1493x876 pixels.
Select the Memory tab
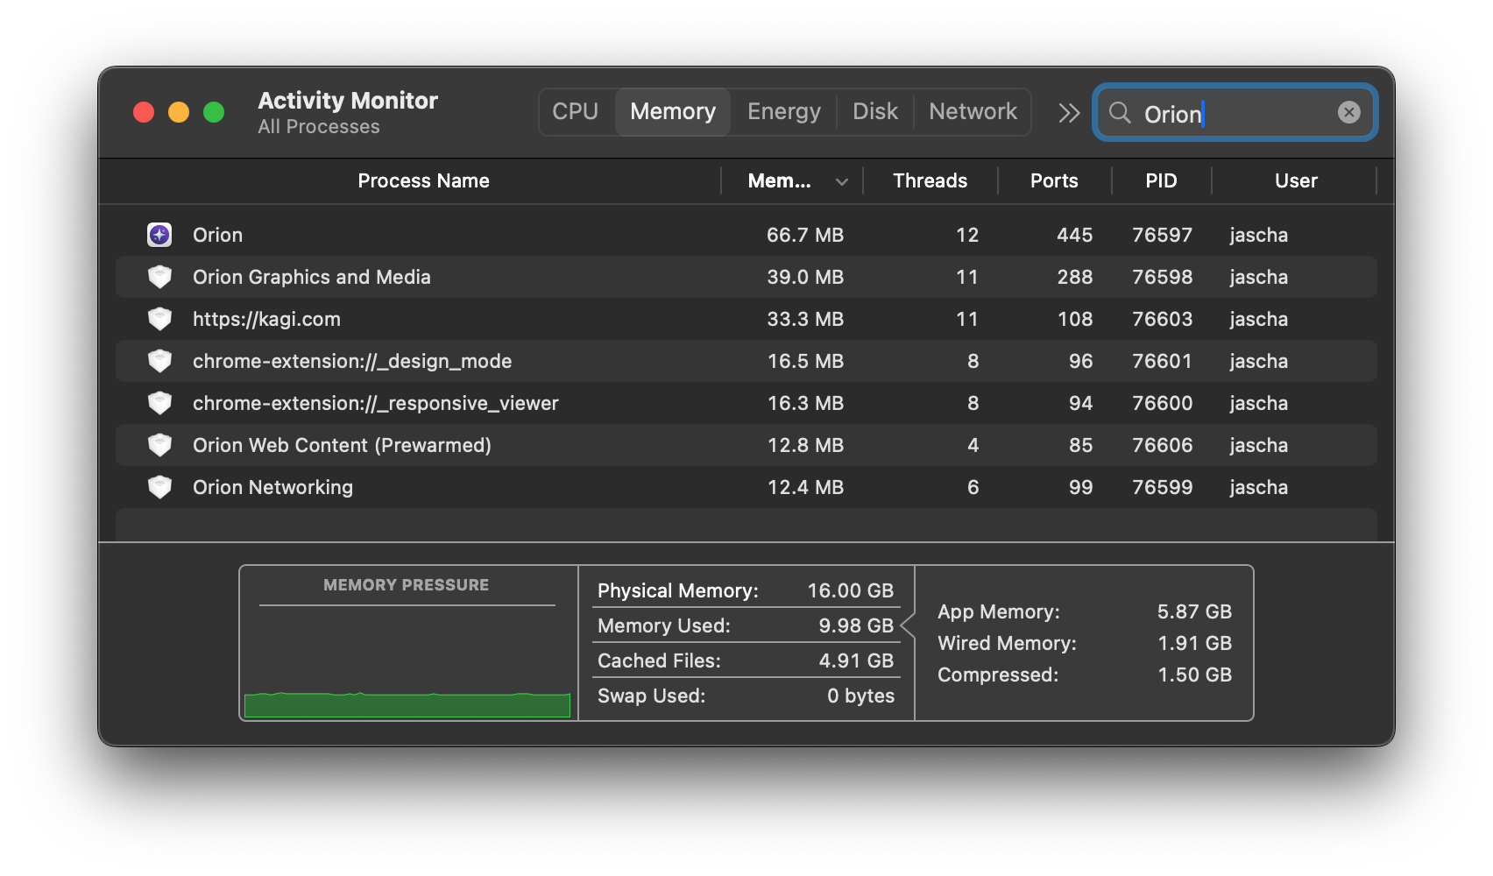click(x=673, y=111)
